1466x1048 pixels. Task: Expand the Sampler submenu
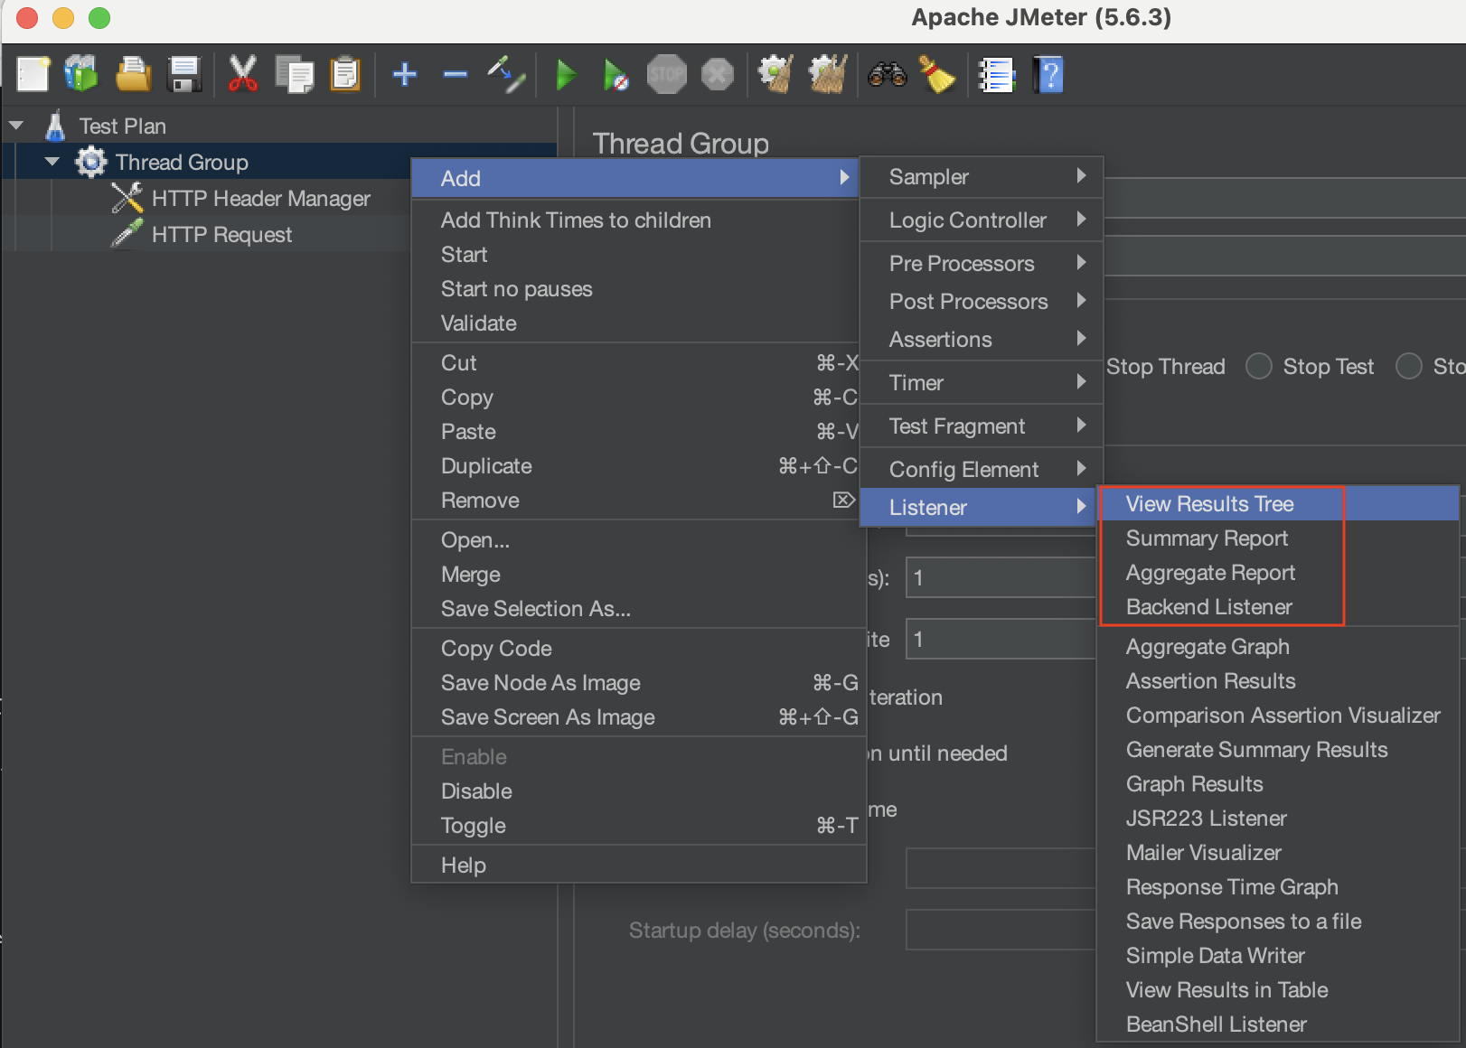coord(982,177)
